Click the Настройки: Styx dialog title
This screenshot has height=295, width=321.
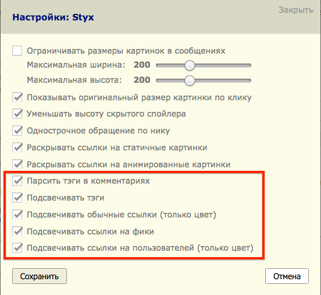(53, 17)
